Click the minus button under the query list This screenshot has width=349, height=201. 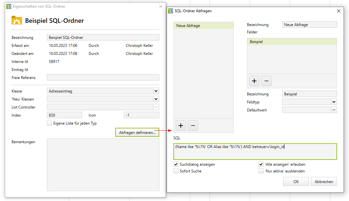tap(193, 126)
